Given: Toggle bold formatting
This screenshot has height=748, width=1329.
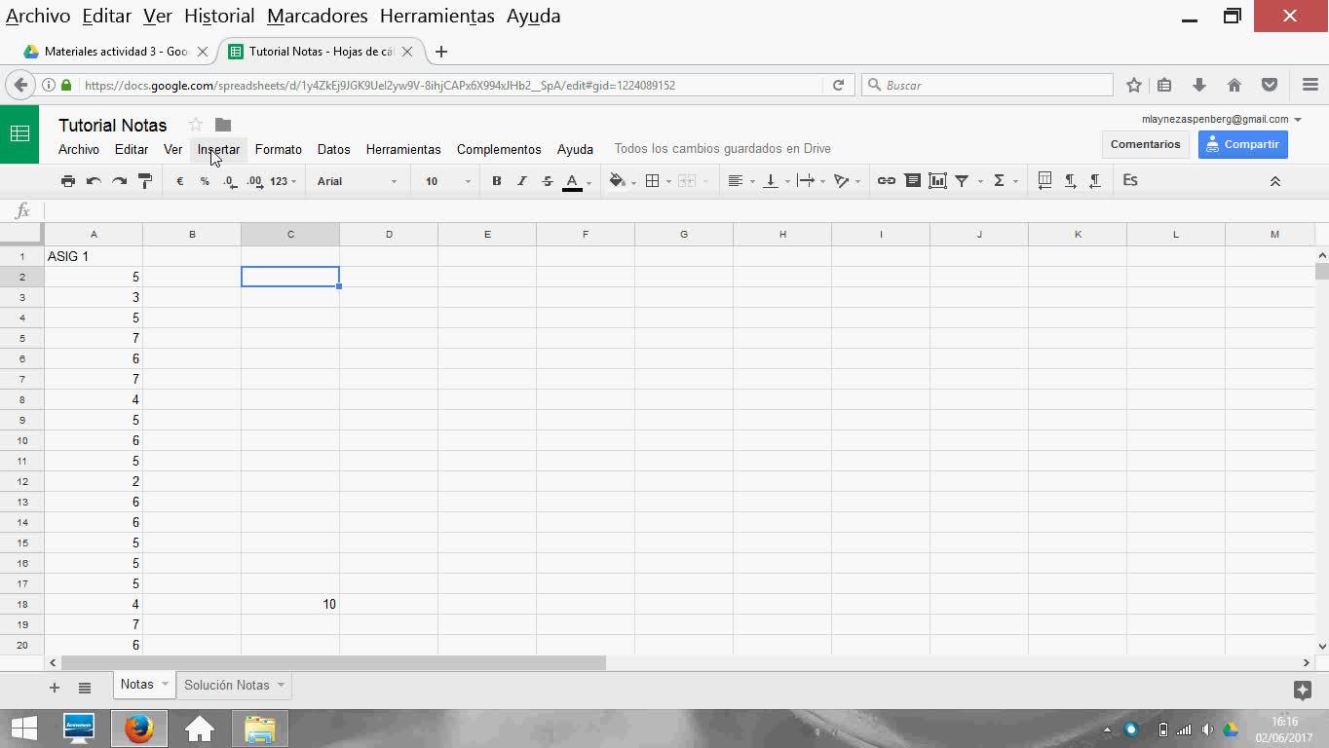Looking at the screenshot, I should click(x=497, y=181).
